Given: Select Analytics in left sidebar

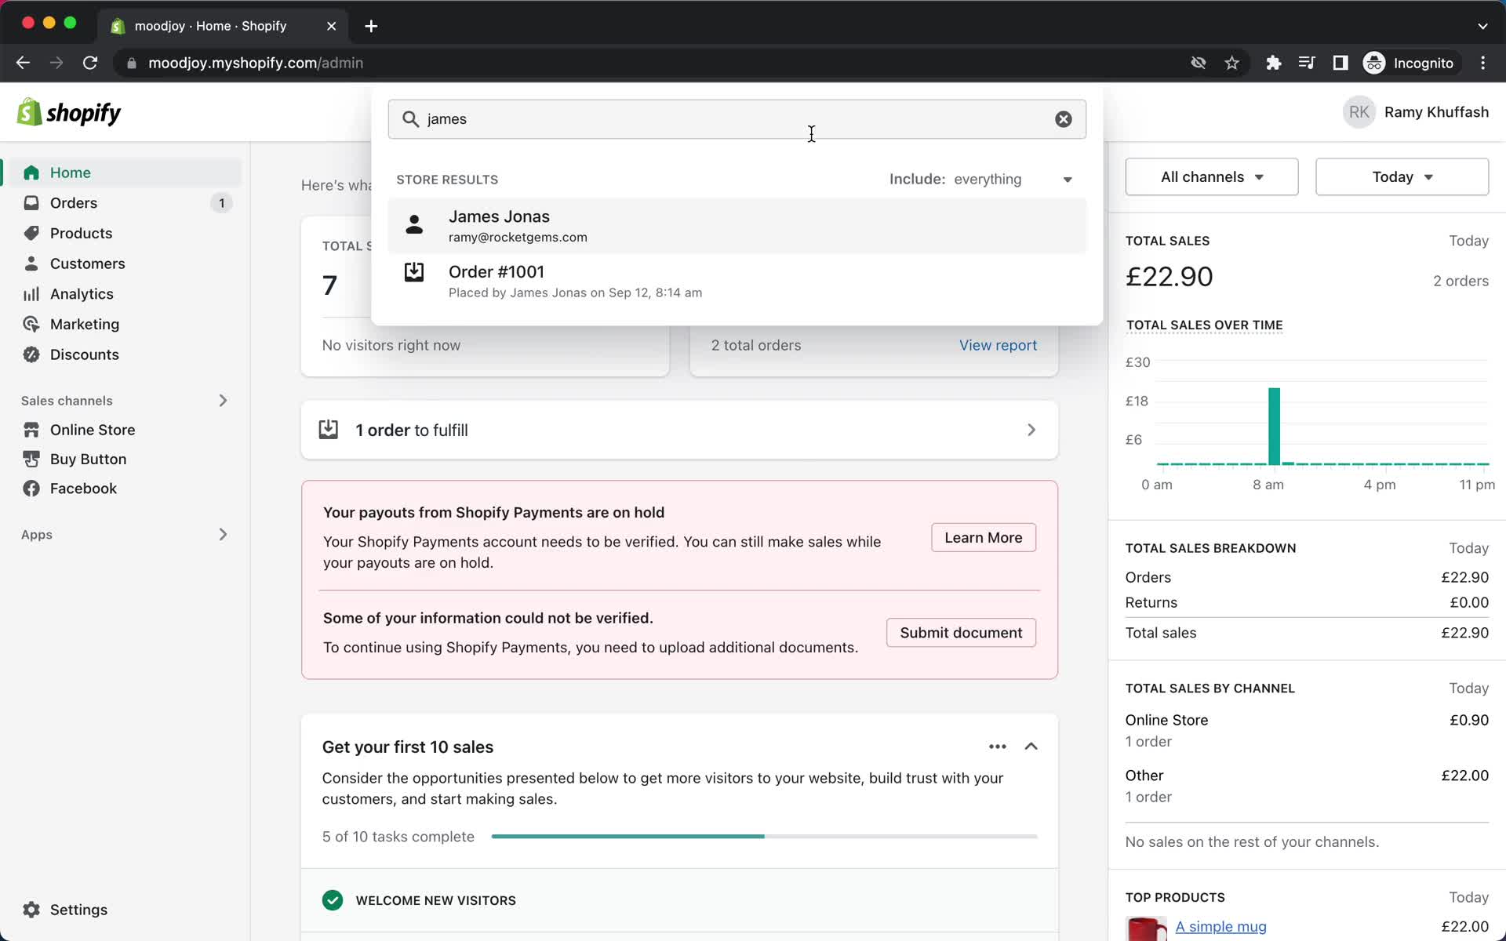Looking at the screenshot, I should pos(82,292).
